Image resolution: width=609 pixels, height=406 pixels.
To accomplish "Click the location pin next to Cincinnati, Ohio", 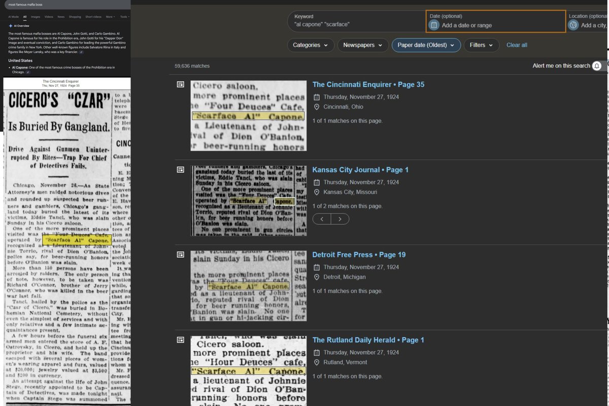I will click(x=317, y=107).
